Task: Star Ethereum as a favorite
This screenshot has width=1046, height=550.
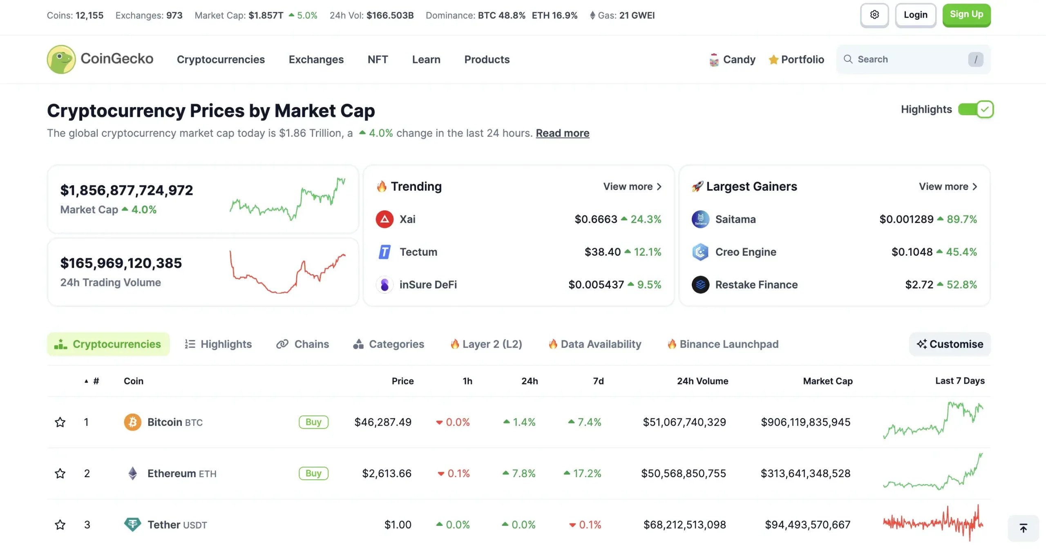Action: click(60, 473)
